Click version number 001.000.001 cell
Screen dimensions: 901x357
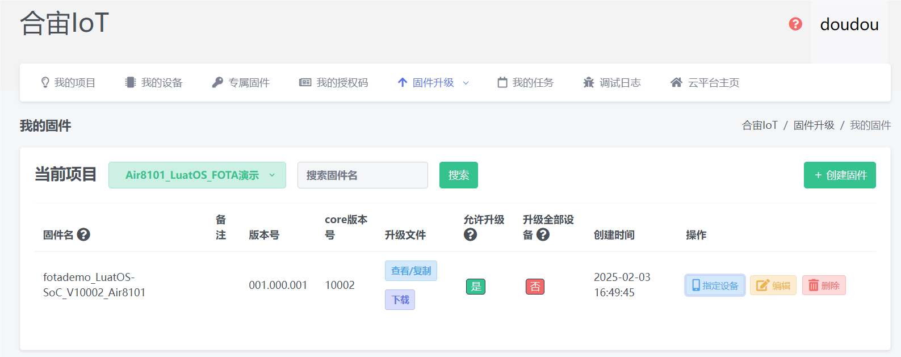point(278,285)
